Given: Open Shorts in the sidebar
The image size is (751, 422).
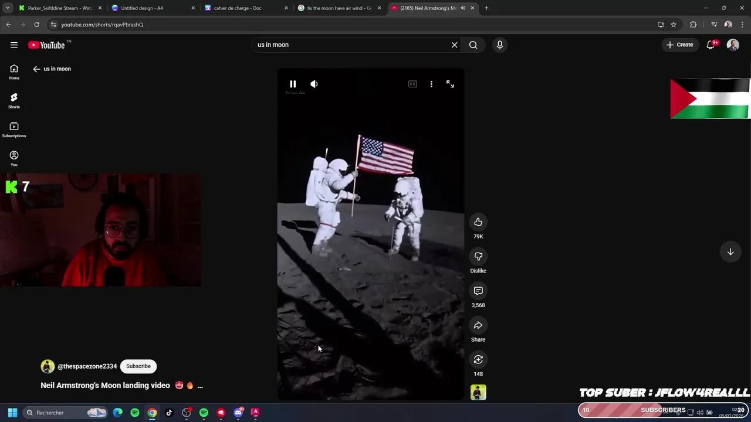Looking at the screenshot, I should coord(14,101).
